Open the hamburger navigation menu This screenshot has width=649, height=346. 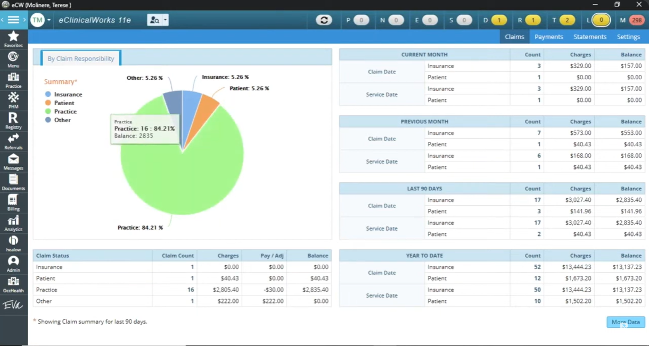click(13, 19)
